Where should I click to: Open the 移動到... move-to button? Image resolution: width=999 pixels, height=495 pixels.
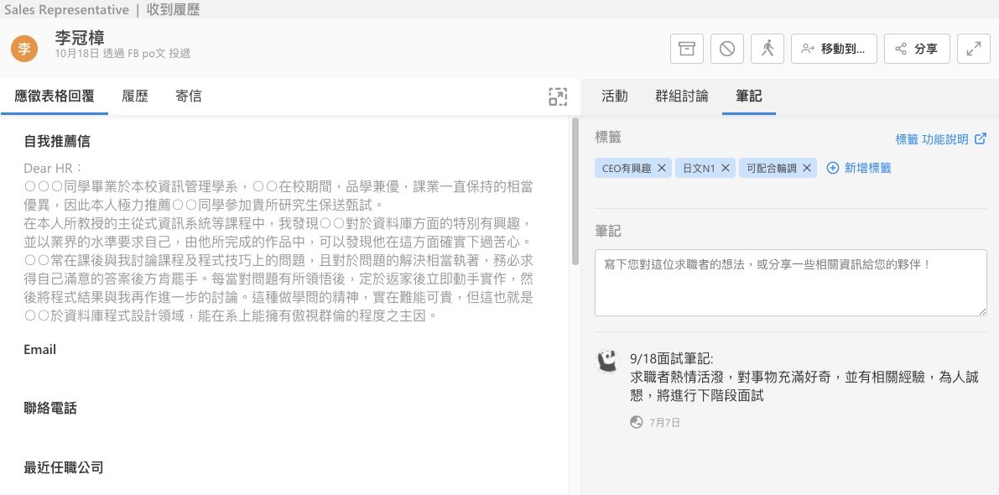(x=834, y=49)
